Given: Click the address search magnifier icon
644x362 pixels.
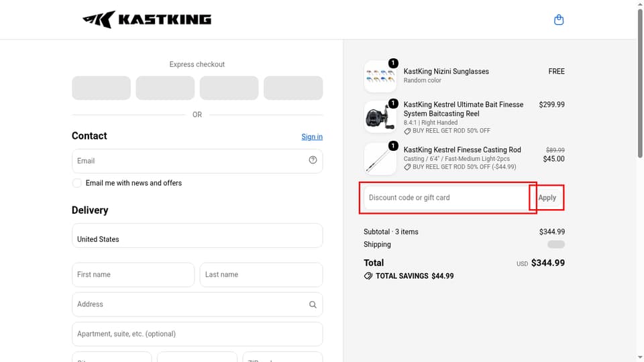Looking at the screenshot, I should coord(313,304).
